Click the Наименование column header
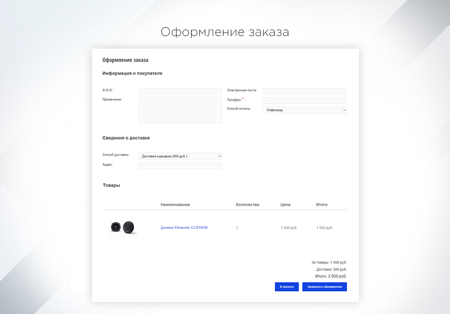Screen dimensions: 450x314 pyautogui.click(x=174, y=204)
